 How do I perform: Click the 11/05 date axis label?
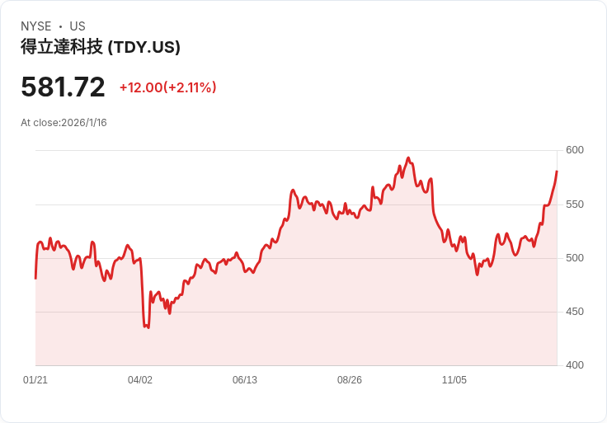(x=454, y=380)
